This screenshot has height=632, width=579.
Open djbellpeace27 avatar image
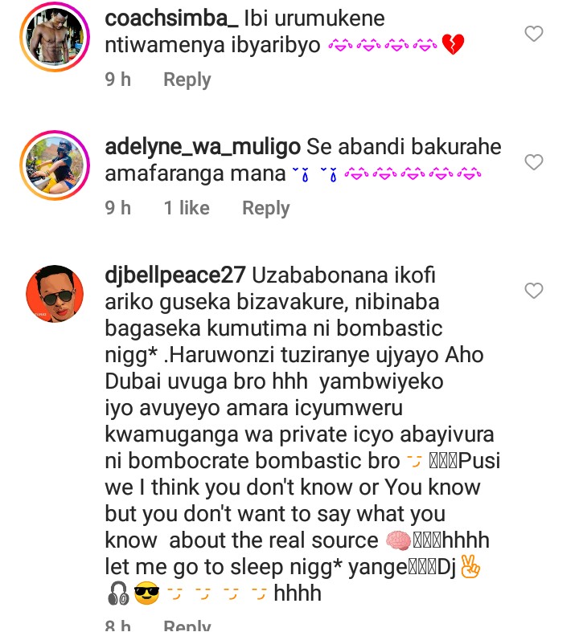coord(55,293)
